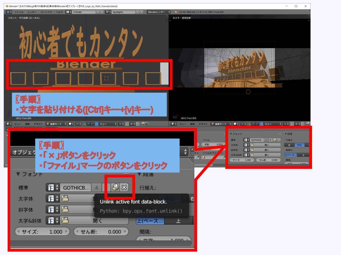Open editor type icon in camera viewport header

(x=174, y=124)
